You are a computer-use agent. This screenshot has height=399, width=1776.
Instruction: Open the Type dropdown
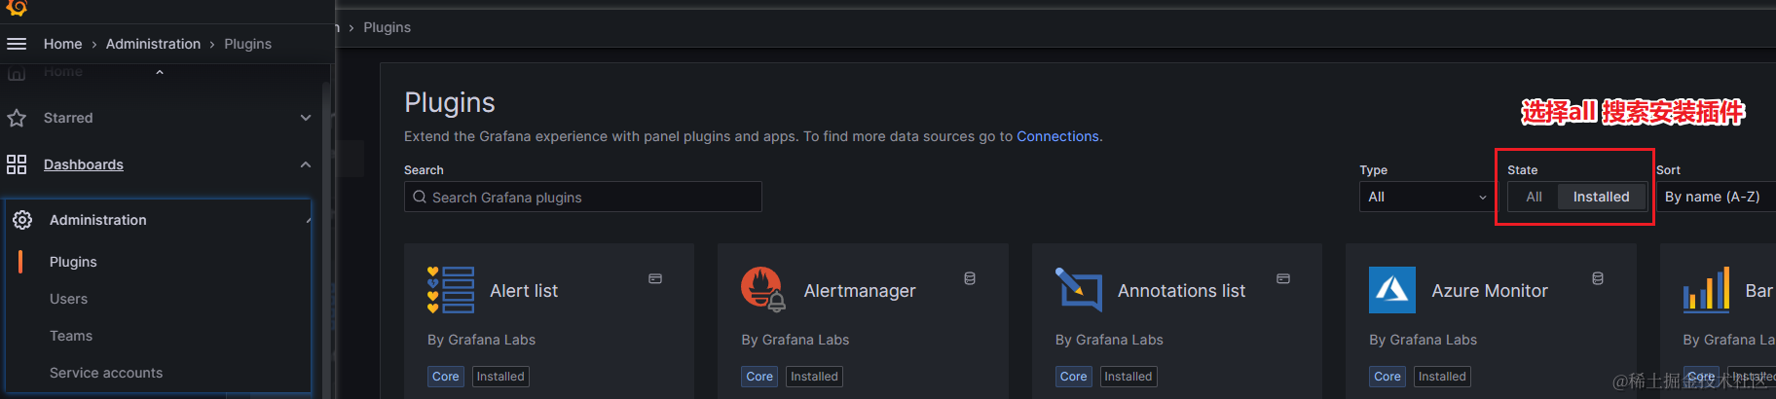[x=1426, y=197]
